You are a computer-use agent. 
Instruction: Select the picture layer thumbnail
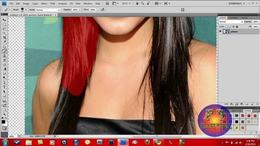226,32
